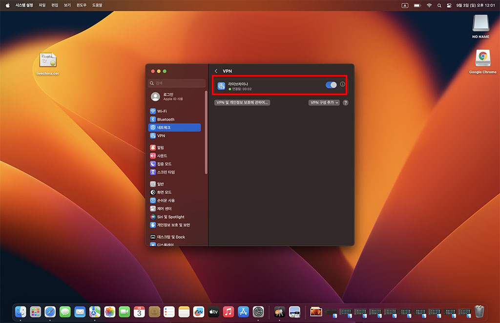Open Freeform from the Dock
The width and height of the screenshot is (500, 323).
coord(199,312)
